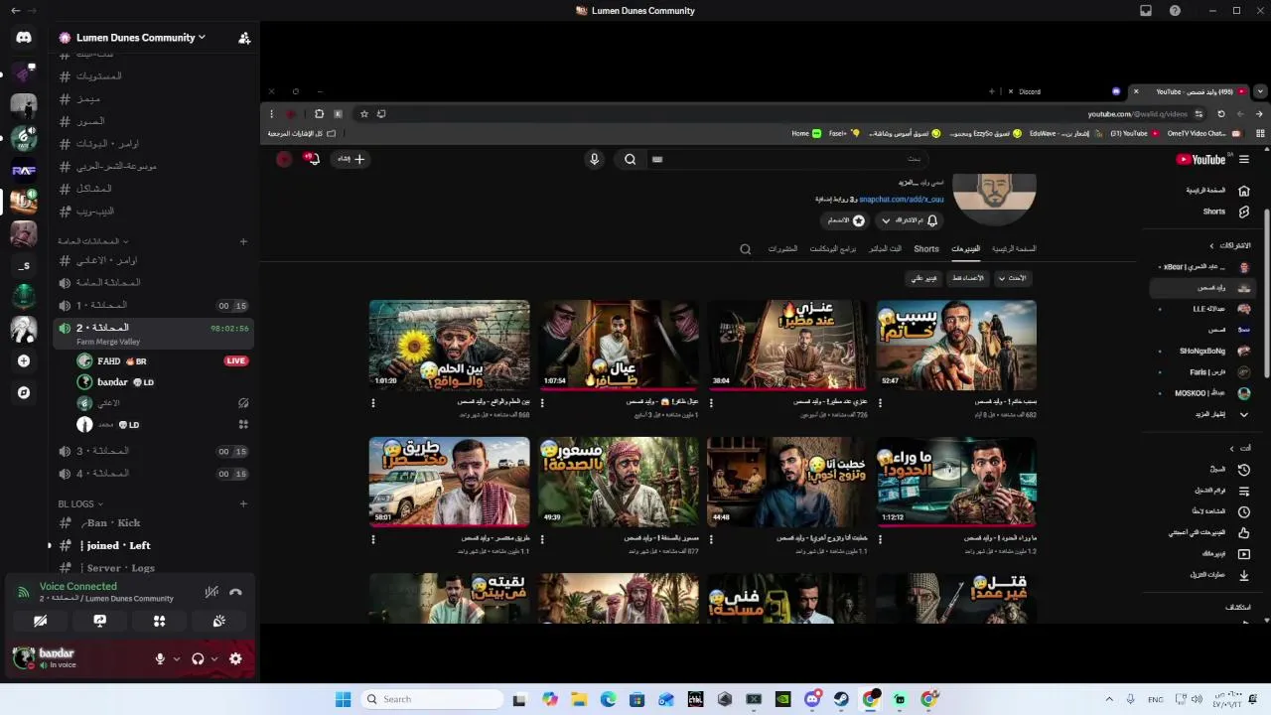
Task: Open Steam from Windows taskbar
Action: (841, 699)
